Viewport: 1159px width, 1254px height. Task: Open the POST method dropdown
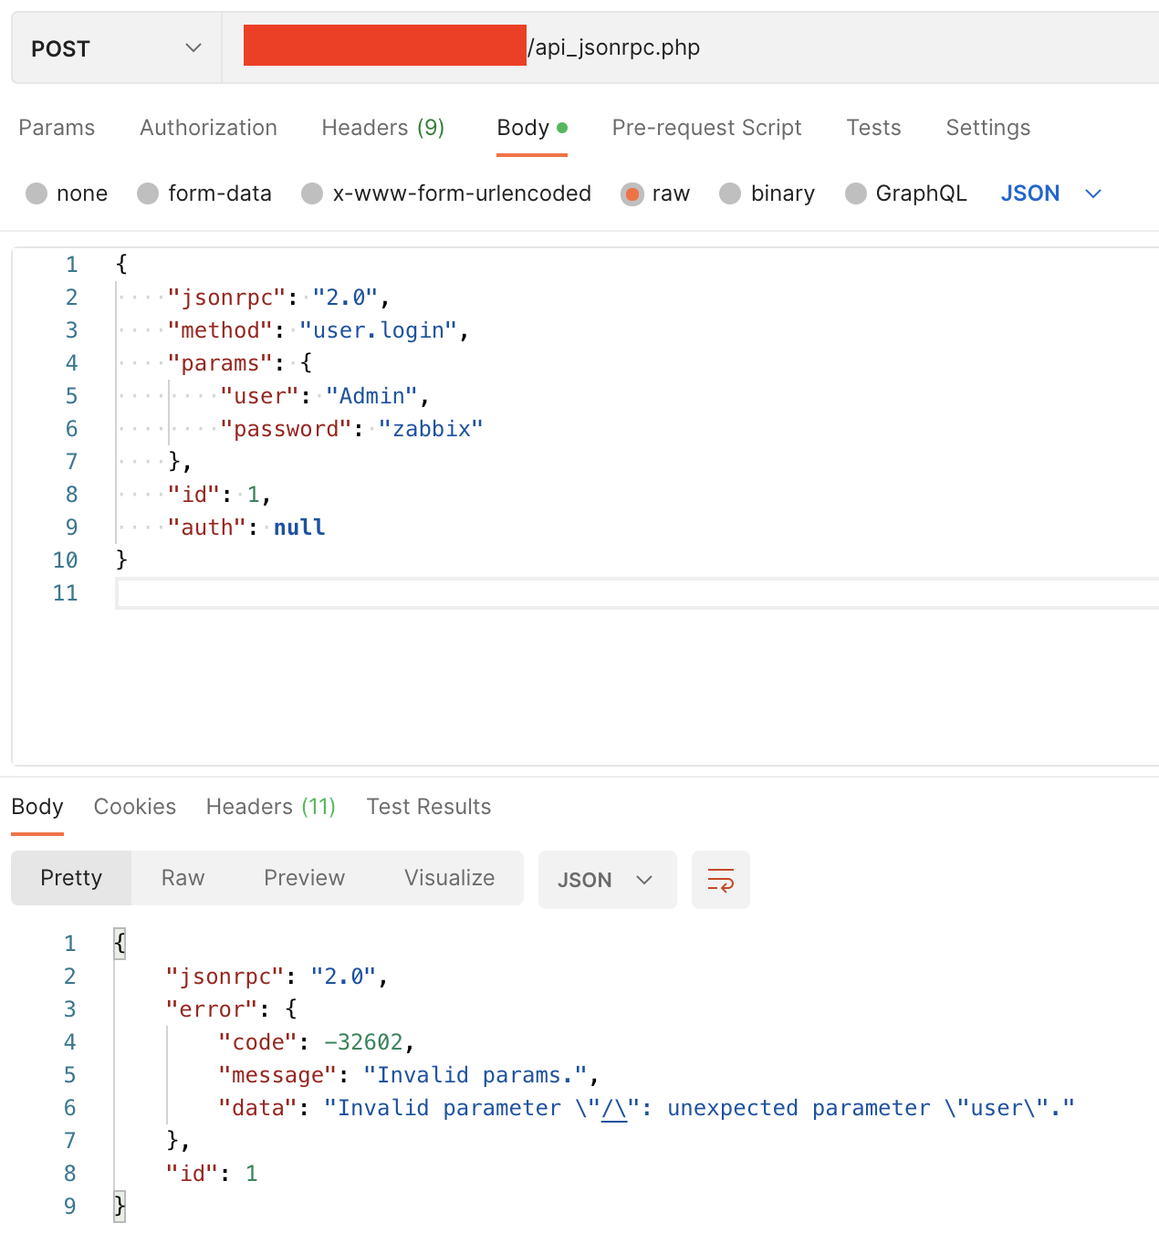[117, 48]
